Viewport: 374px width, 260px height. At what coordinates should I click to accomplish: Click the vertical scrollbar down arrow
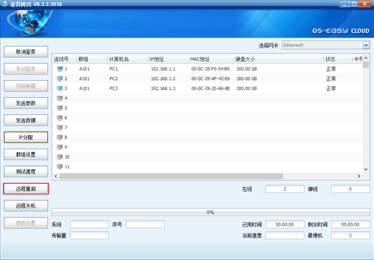[366, 169]
